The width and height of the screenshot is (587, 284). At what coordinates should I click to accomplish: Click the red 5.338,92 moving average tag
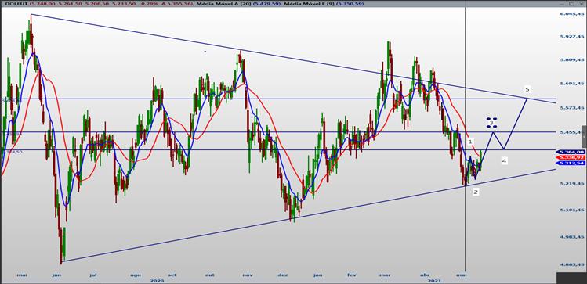point(571,157)
